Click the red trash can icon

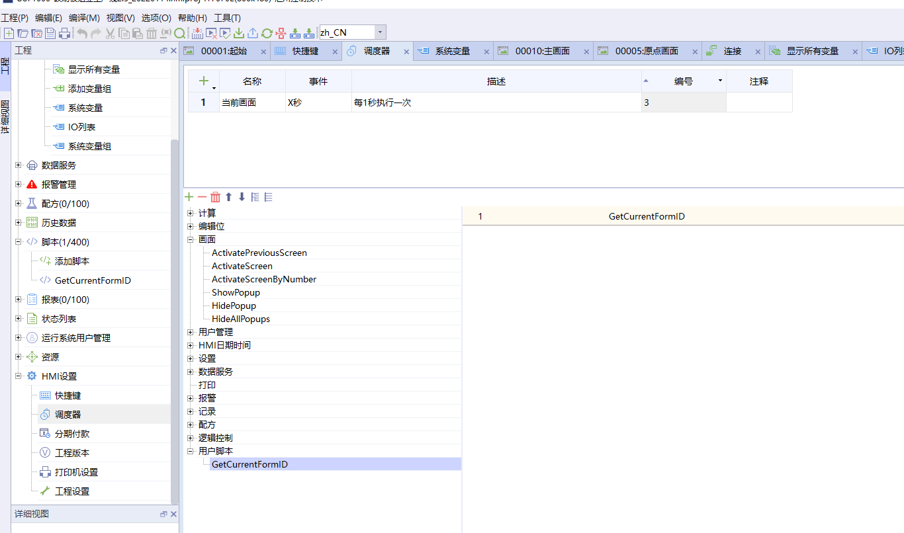point(215,197)
